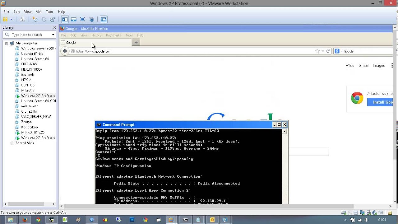The image size is (398, 224).
Task: Toggle the library sidebar view icon
Action: click(65, 19)
